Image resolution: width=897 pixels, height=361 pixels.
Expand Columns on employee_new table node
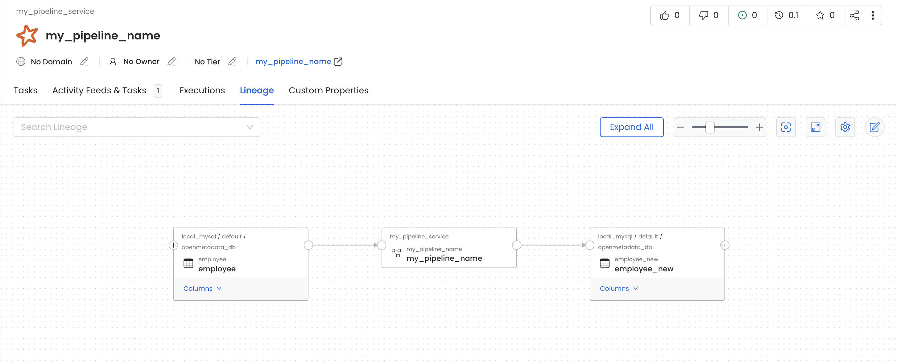[x=619, y=288]
